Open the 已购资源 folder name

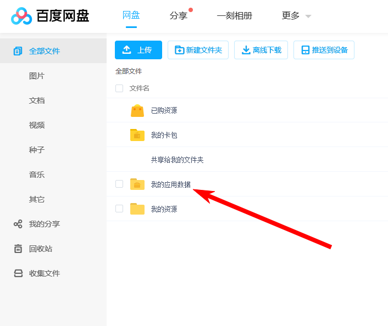click(x=164, y=110)
